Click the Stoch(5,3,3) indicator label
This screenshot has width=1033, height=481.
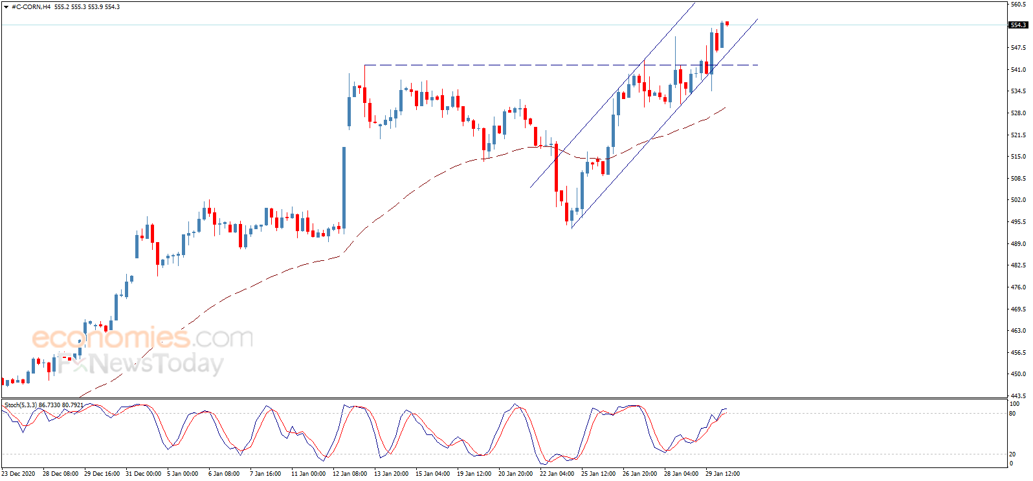[21, 405]
